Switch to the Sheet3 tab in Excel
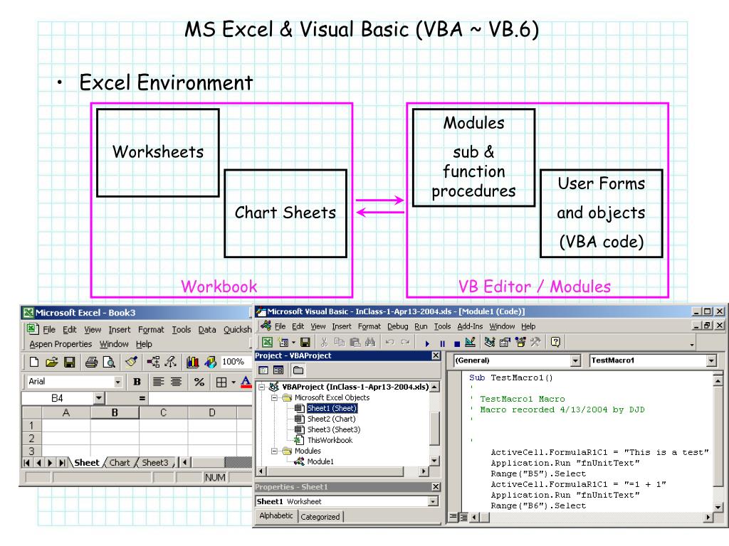Image resolution: width=729 pixels, height=546 pixels. point(154,462)
